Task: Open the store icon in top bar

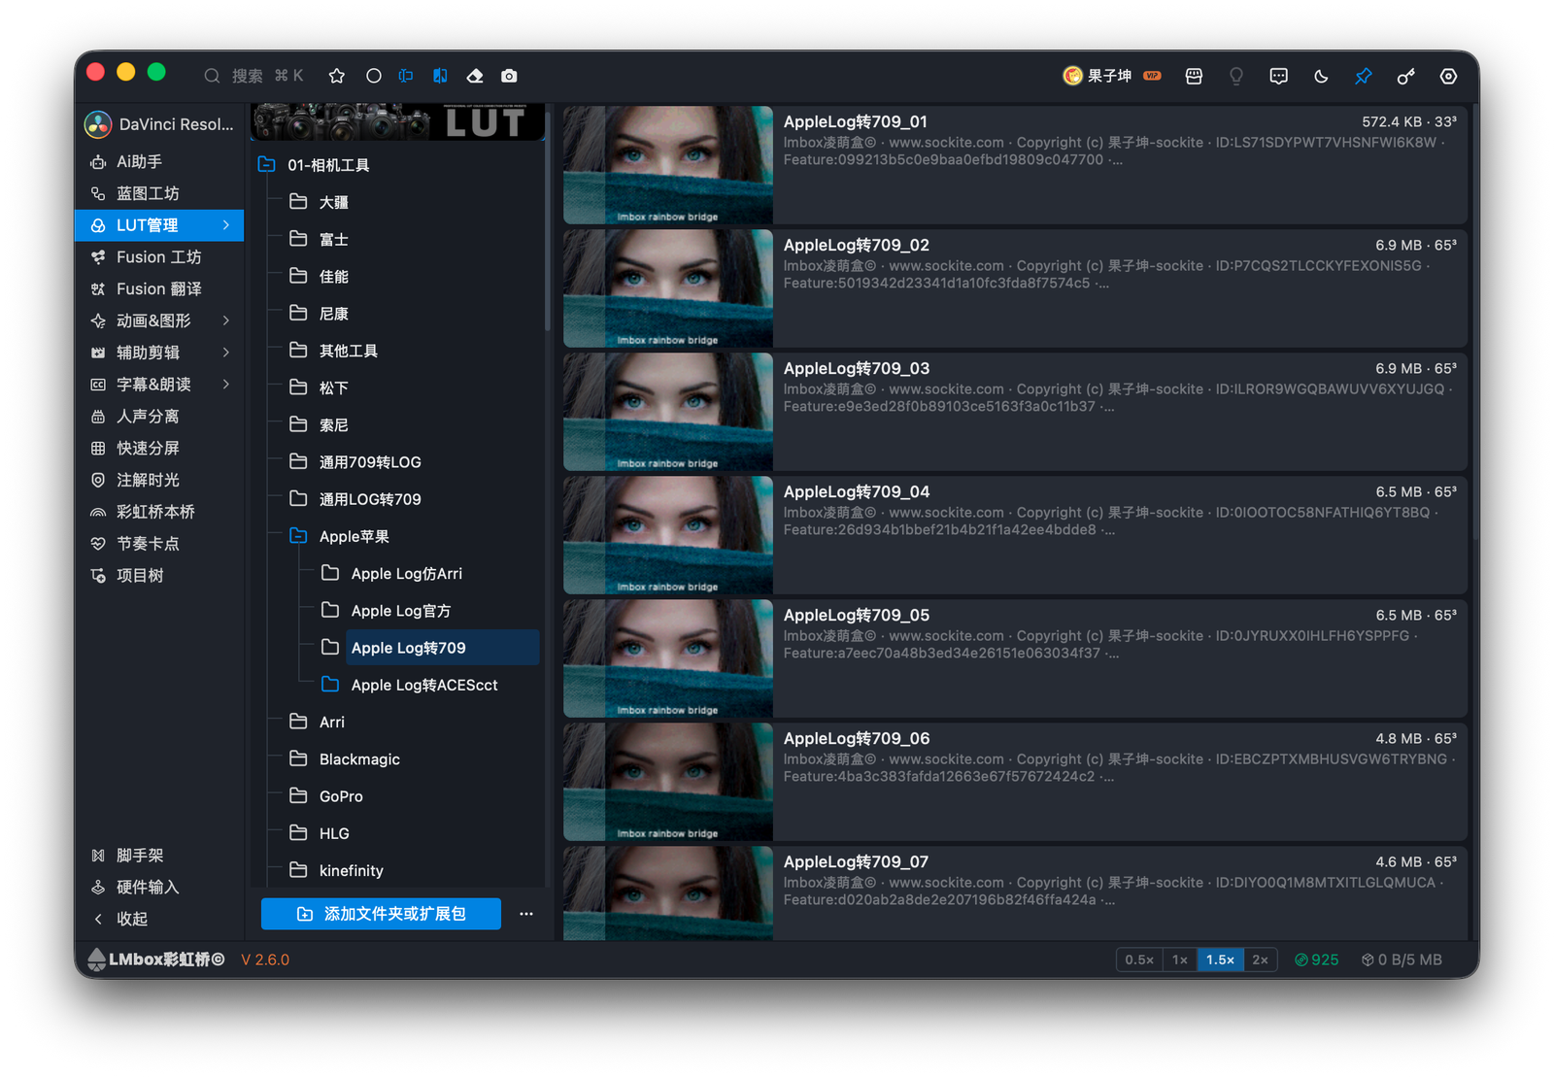Action: pos(1194,76)
